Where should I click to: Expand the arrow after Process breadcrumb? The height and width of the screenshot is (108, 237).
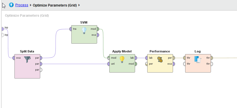[31, 5]
